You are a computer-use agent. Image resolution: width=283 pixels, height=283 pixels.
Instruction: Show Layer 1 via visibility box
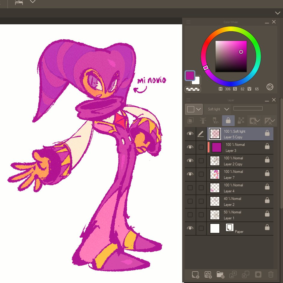tap(190, 215)
